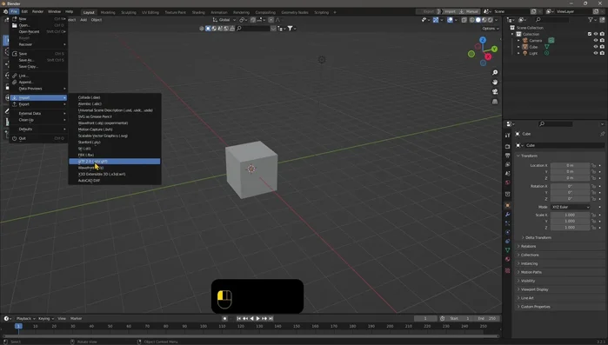The image size is (608, 345).
Task: Open the Object Data green triangle tab
Action: [x=508, y=250]
